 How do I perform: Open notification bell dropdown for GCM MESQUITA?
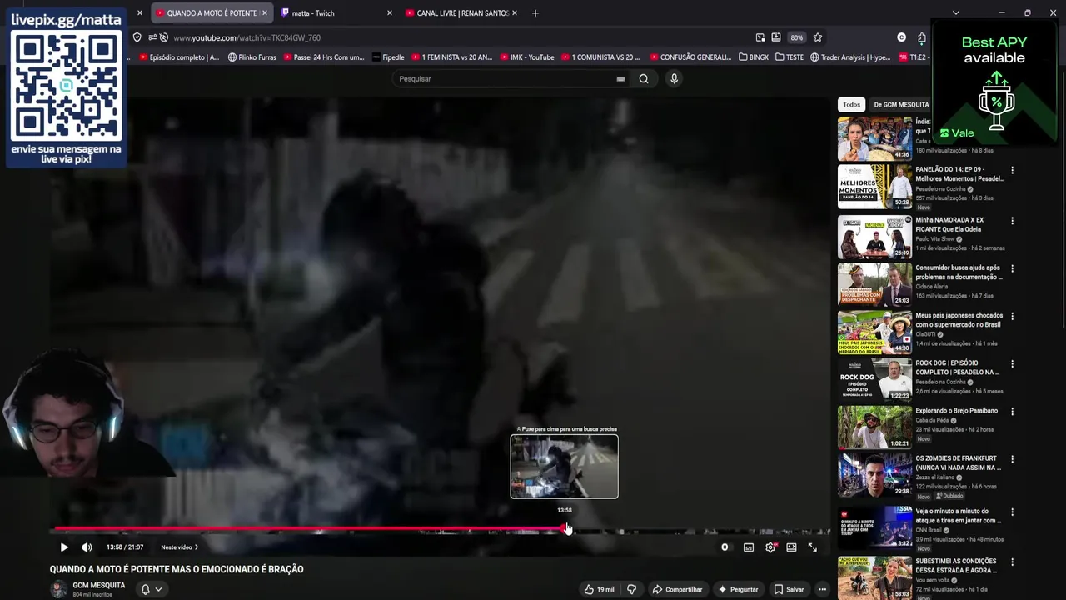[151, 589]
